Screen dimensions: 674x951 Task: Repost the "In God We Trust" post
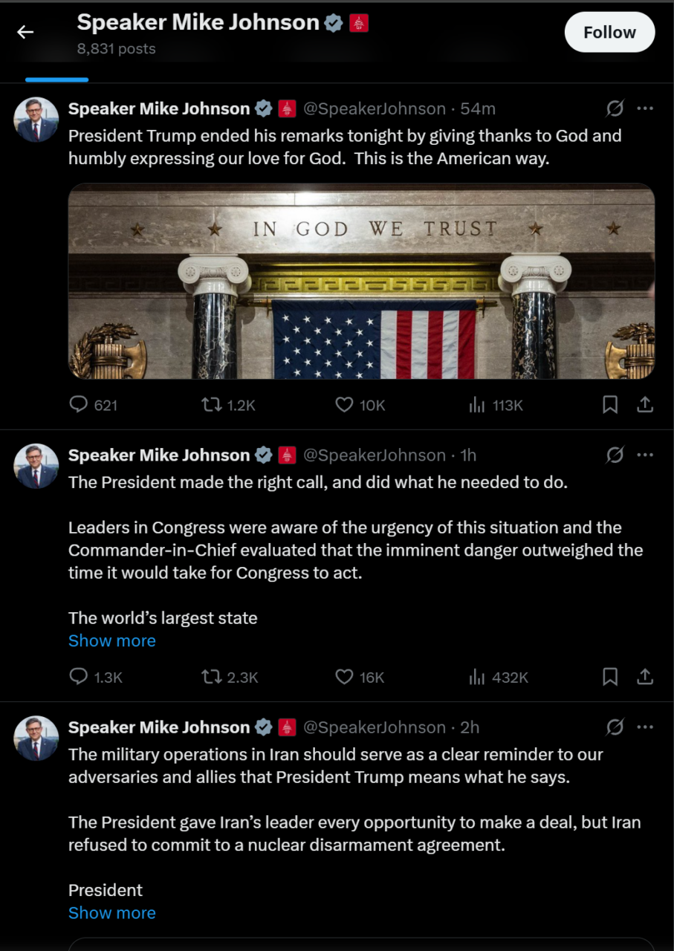212,404
